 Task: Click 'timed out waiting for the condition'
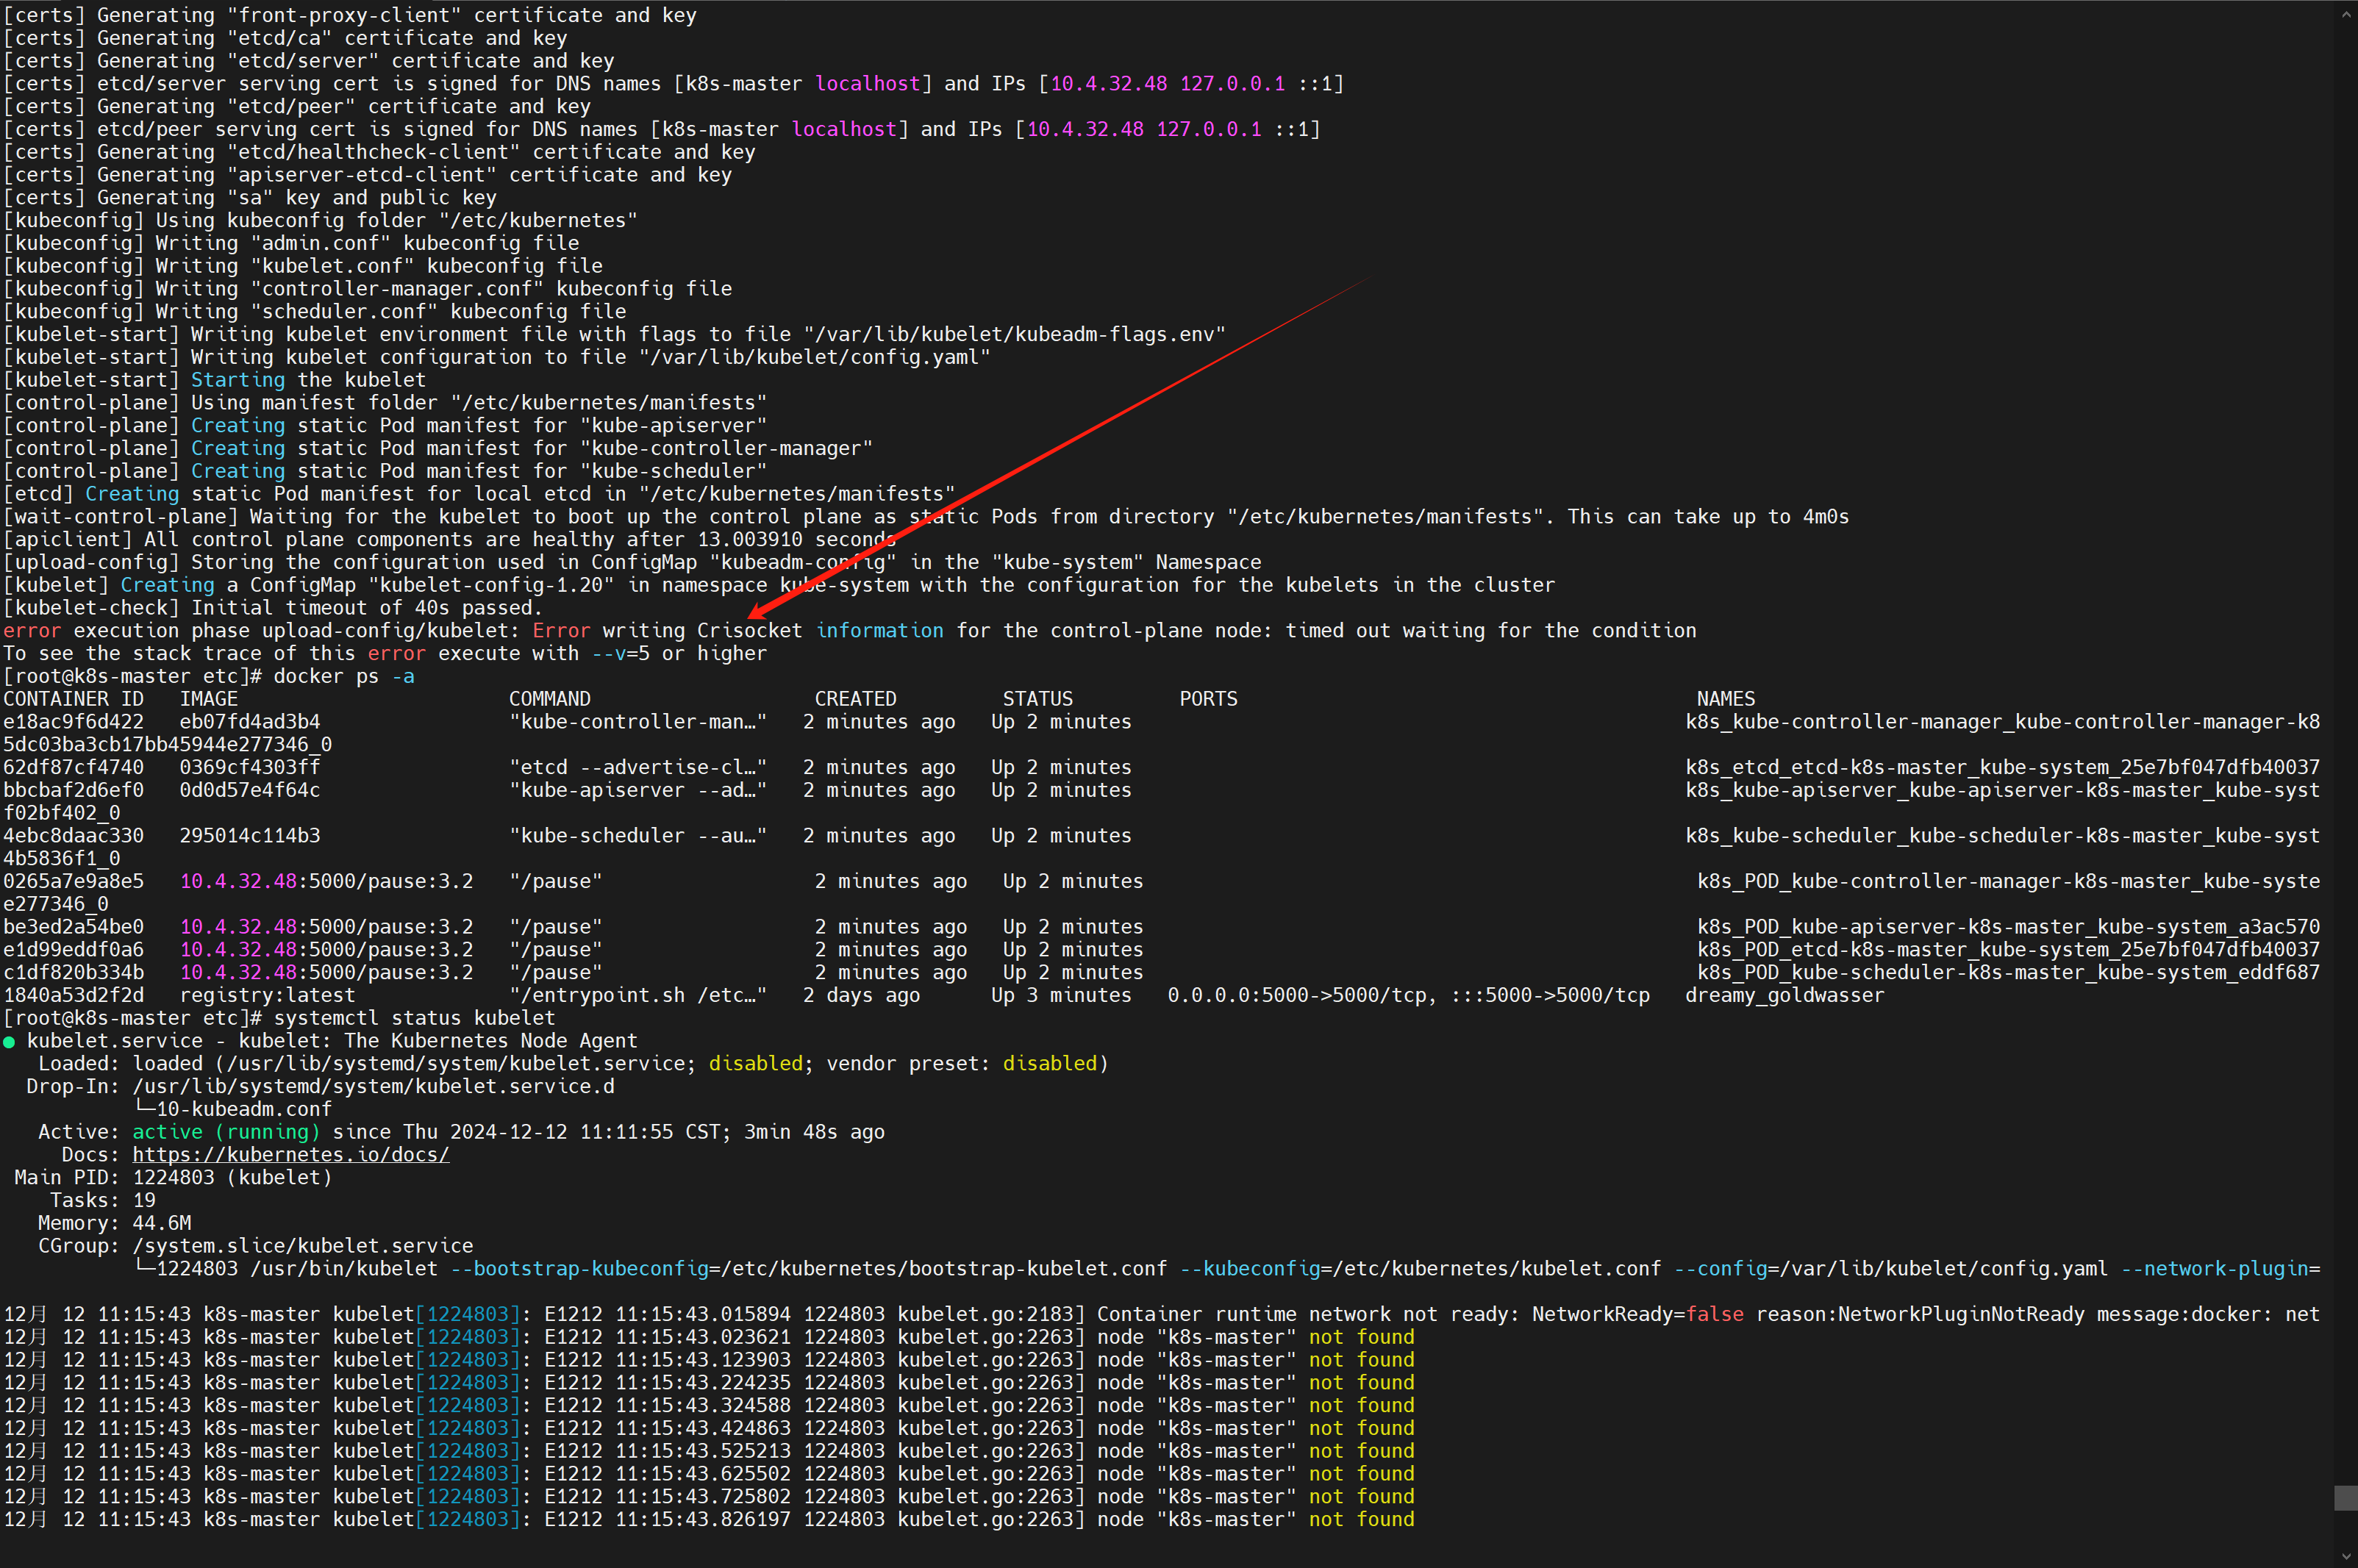(1491, 631)
